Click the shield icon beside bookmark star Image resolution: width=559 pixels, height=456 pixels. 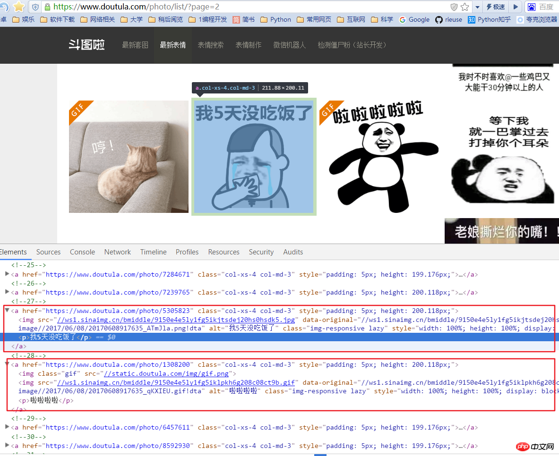454,7
